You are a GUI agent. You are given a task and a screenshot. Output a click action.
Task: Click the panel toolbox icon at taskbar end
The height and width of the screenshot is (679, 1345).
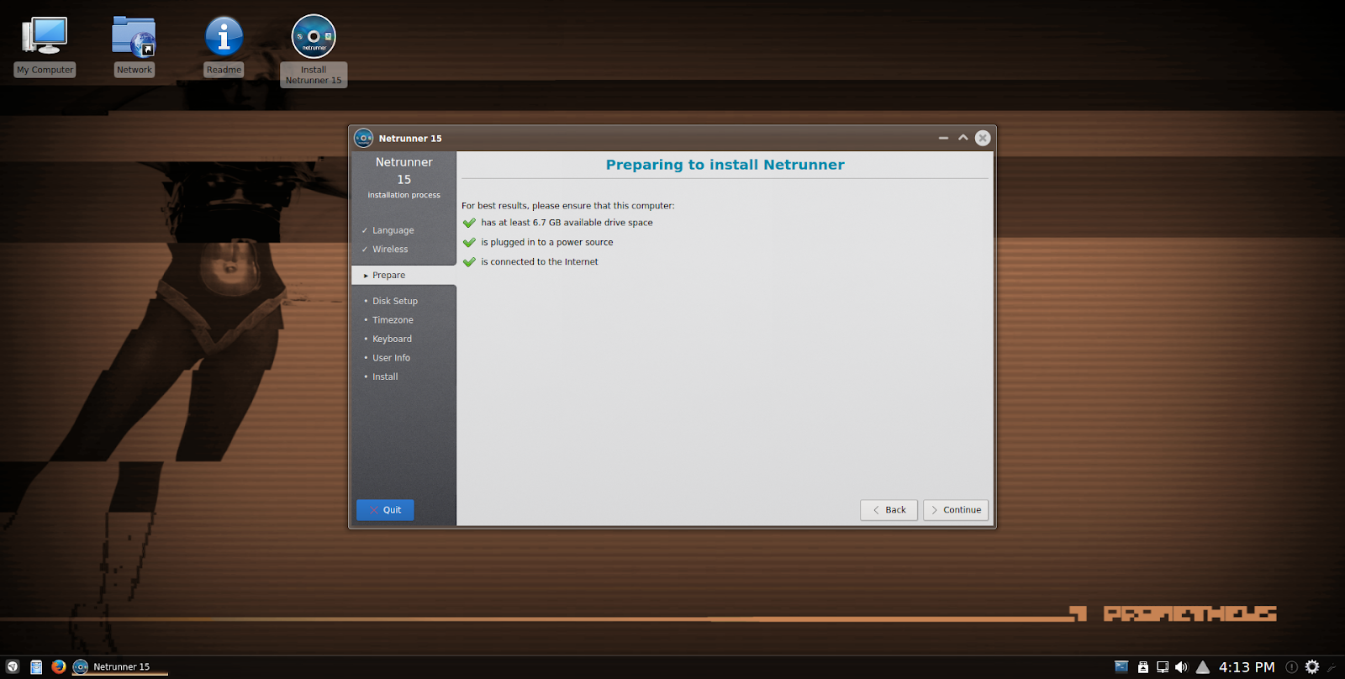click(x=1332, y=667)
